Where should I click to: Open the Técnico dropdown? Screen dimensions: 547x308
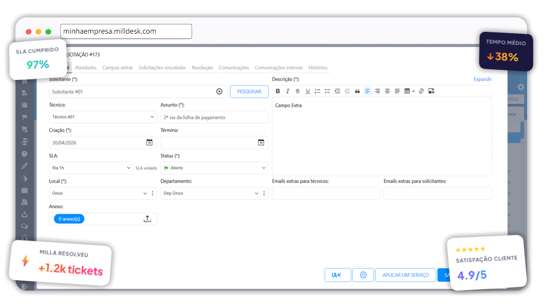(103, 117)
